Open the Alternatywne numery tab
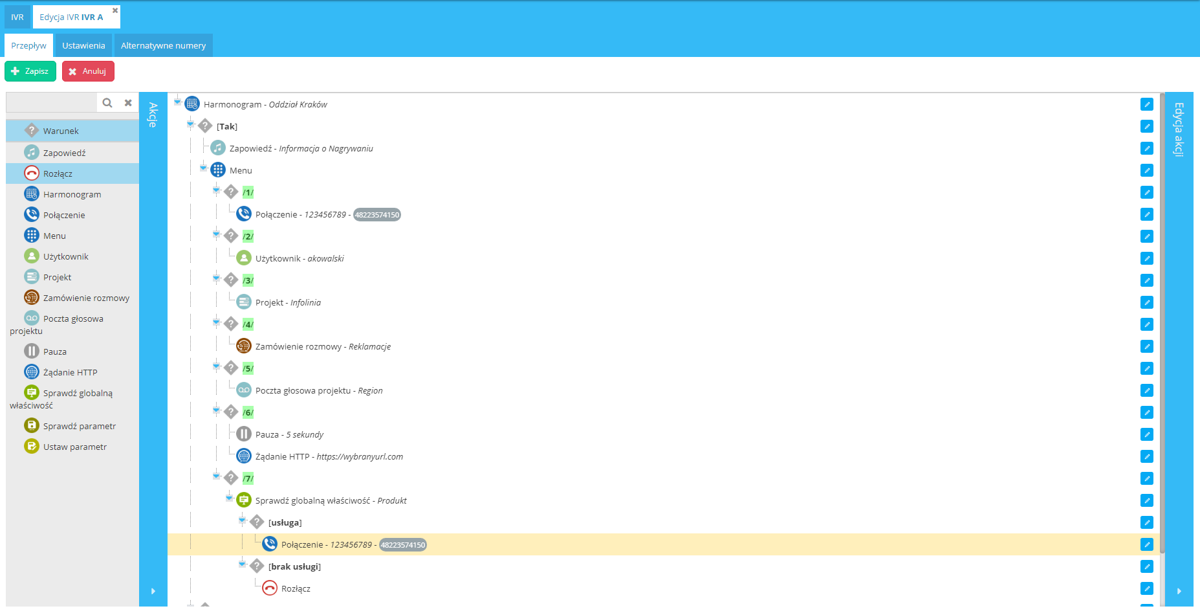This screenshot has width=1200, height=613. coord(163,45)
